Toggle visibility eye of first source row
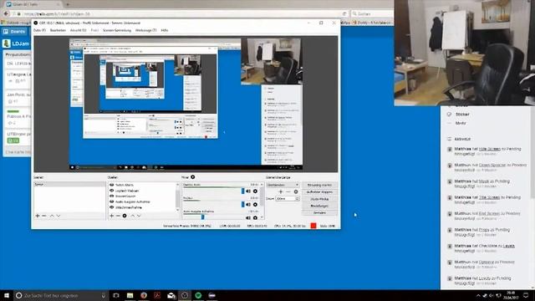Viewport: 535px width, 301px height. 111,185
